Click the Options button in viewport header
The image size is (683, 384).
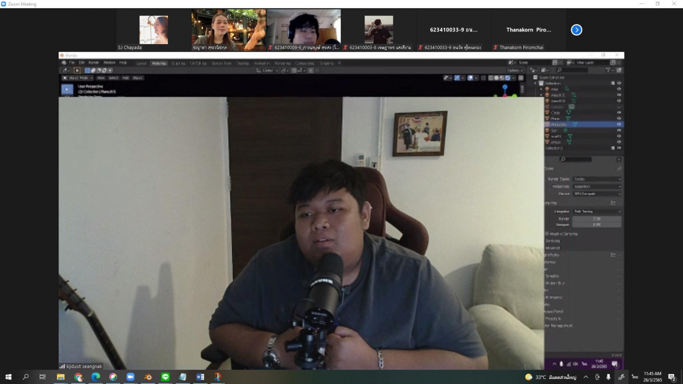click(x=514, y=70)
